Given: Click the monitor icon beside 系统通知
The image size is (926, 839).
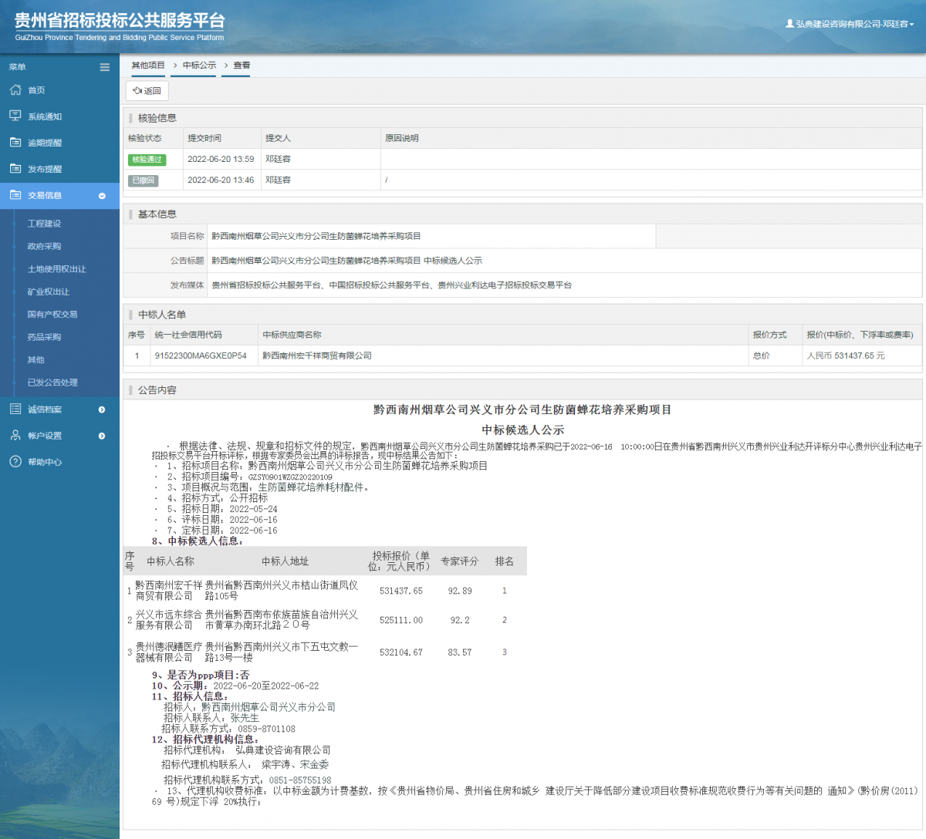Looking at the screenshot, I should click(x=15, y=116).
